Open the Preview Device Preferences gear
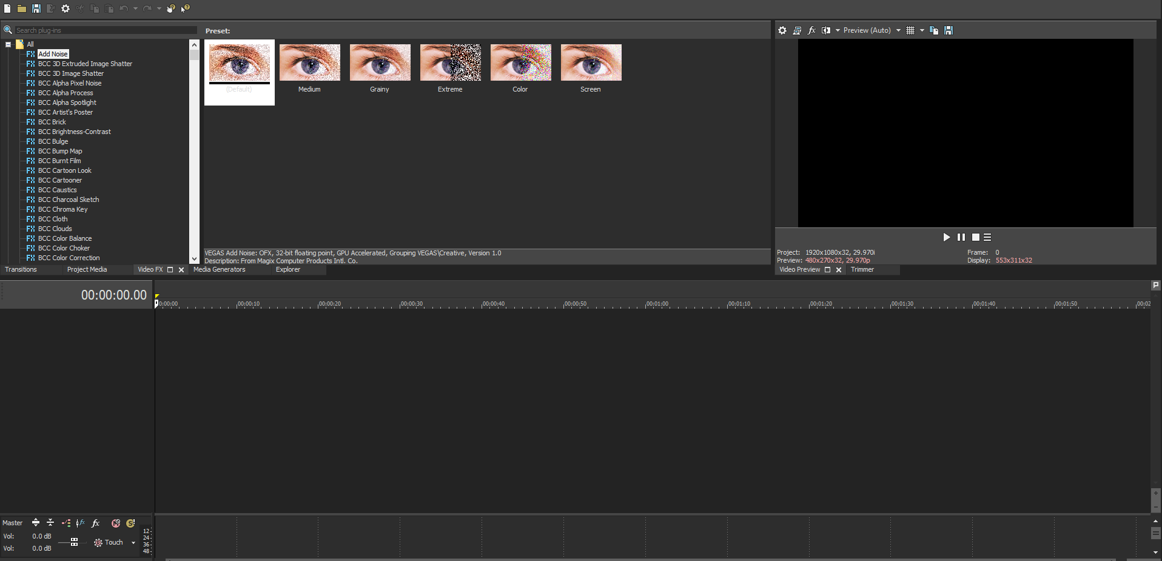Viewport: 1162px width, 561px height. 782,30
